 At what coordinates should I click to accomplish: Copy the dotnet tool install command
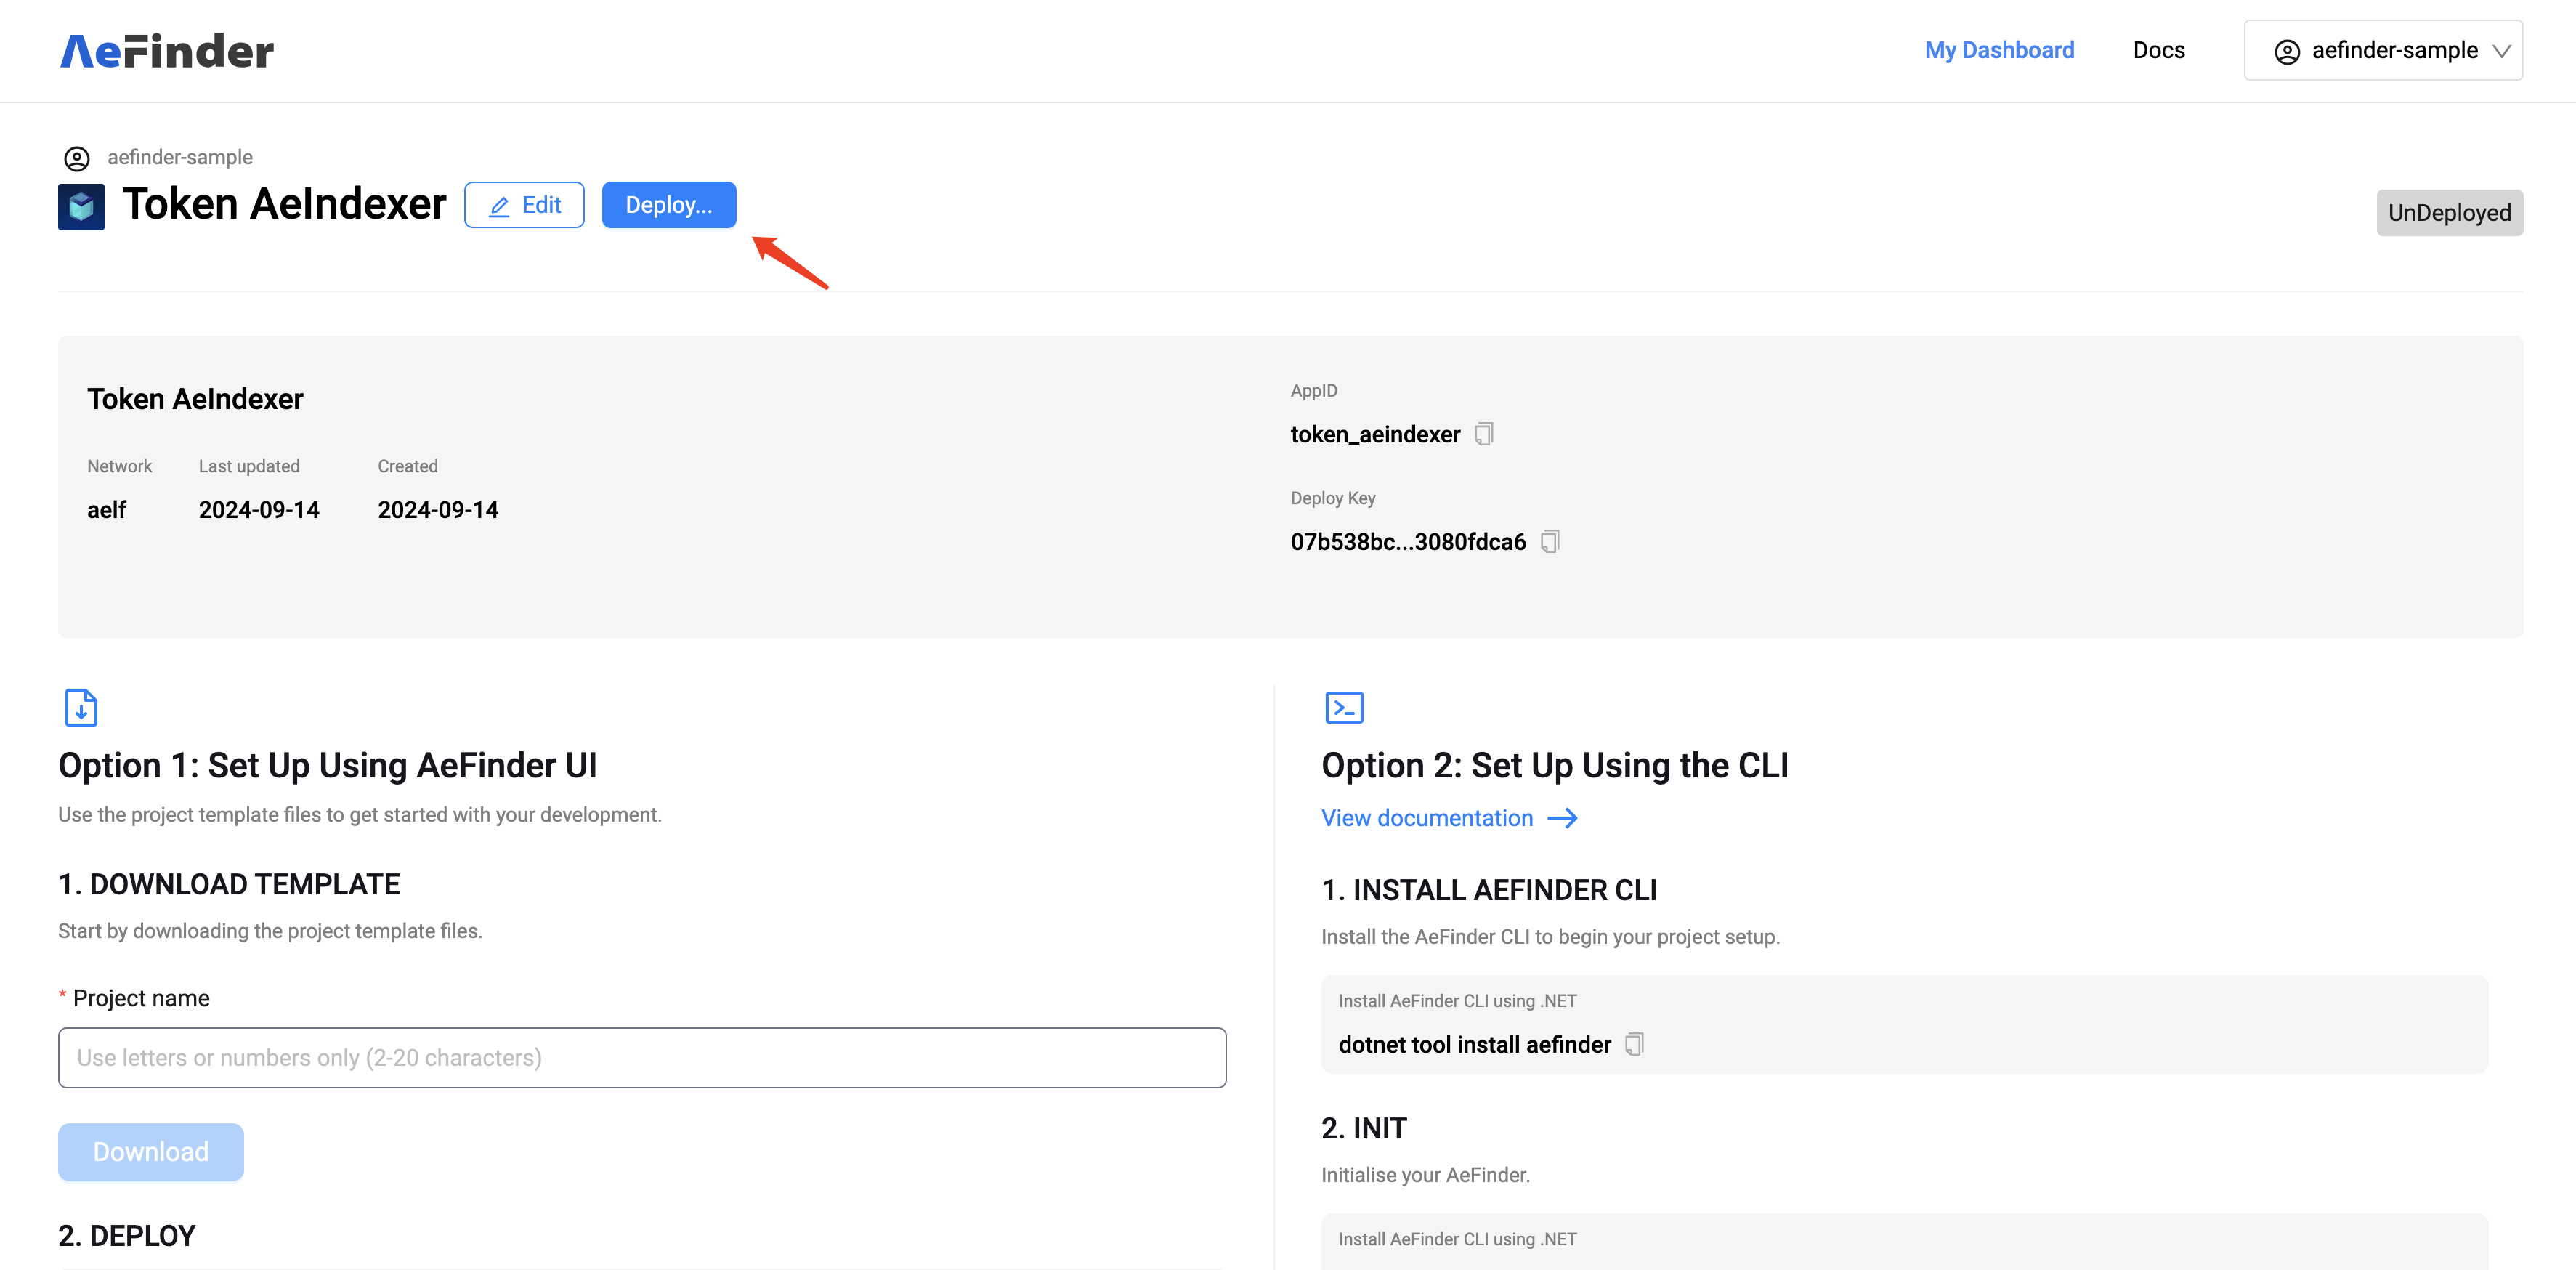pyautogui.click(x=1634, y=1044)
